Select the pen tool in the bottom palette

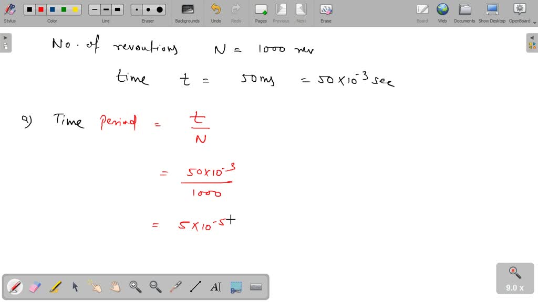[15, 287]
